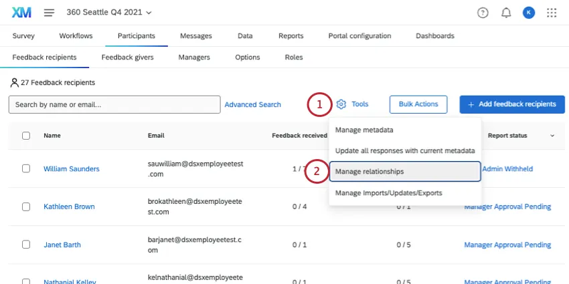Image resolution: width=569 pixels, height=284 pixels.
Task: Open the hamburger navigation menu
Action: [49, 13]
